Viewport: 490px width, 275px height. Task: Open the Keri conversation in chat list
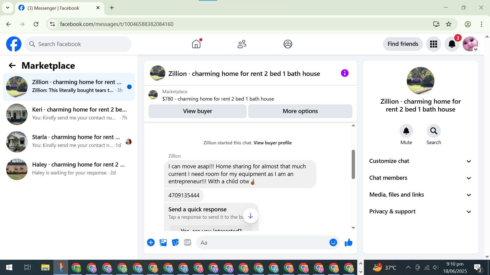point(69,114)
